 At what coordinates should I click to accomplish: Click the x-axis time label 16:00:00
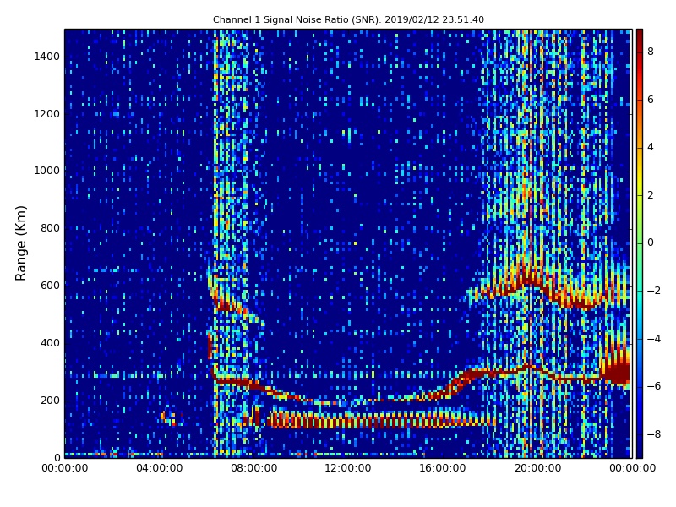point(443,468)
